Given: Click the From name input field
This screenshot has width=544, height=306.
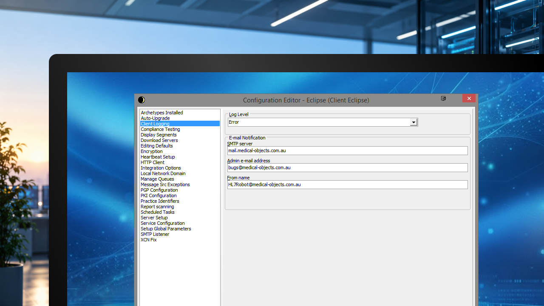Looking at the screenshot, I should click(347, 184).
